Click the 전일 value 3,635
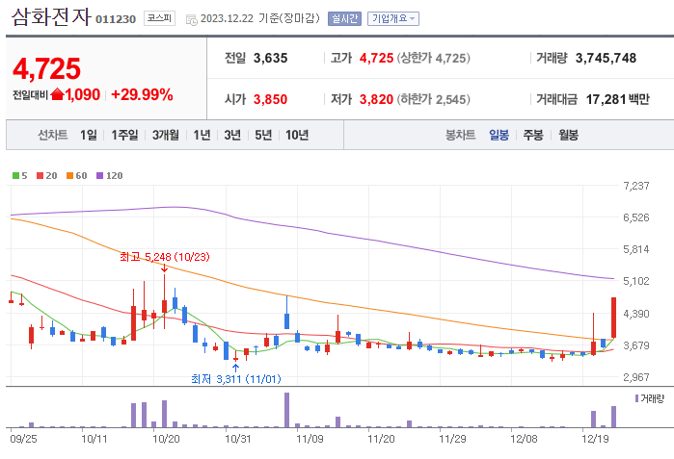Screen dimensions: 674x459 click(x=270, y=58)
